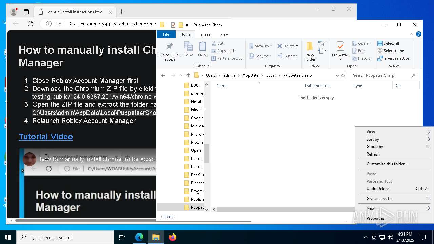Open Microsoft Edge from the taskbar
This screenshot has height=244, width=434.
tap(139, 237)
